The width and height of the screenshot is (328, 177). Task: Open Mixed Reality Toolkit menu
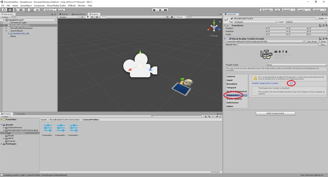coord(56,5)
